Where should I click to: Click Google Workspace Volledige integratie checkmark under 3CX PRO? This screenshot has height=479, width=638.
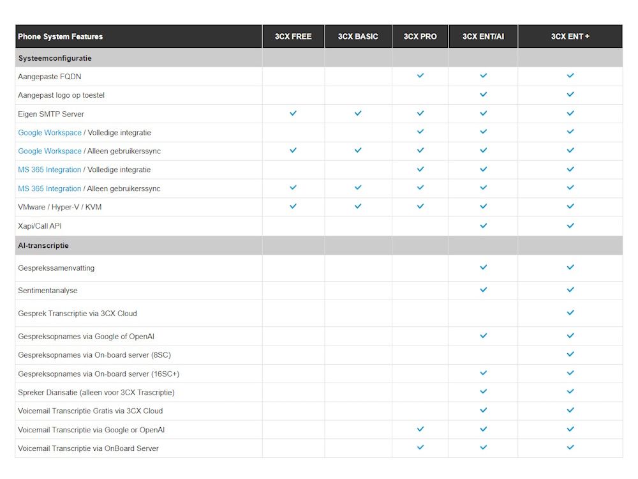[x=420, y=132]
